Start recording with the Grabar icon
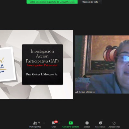This screenshot has width=129, height=129. (87, 123)
